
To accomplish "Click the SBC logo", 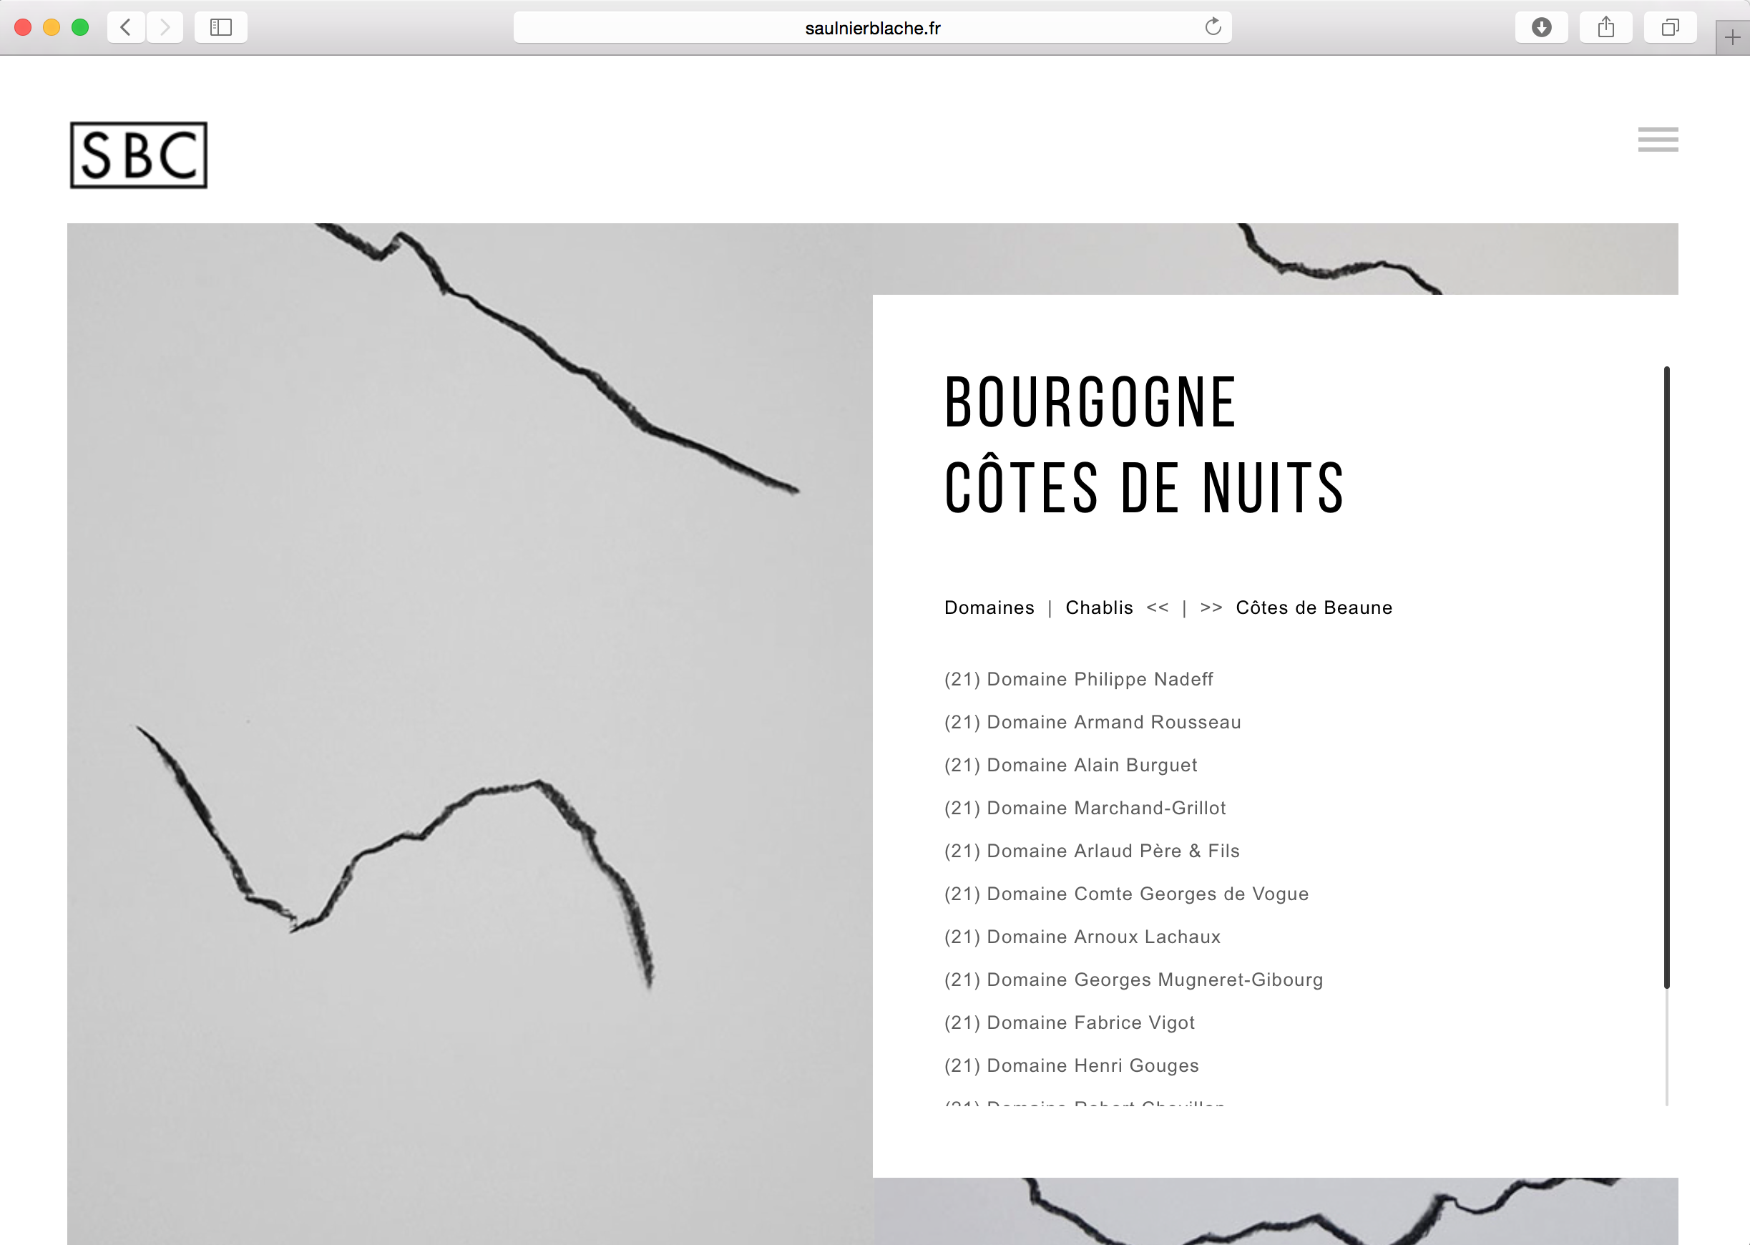I will pyautogui.click(x=139, y=155).
